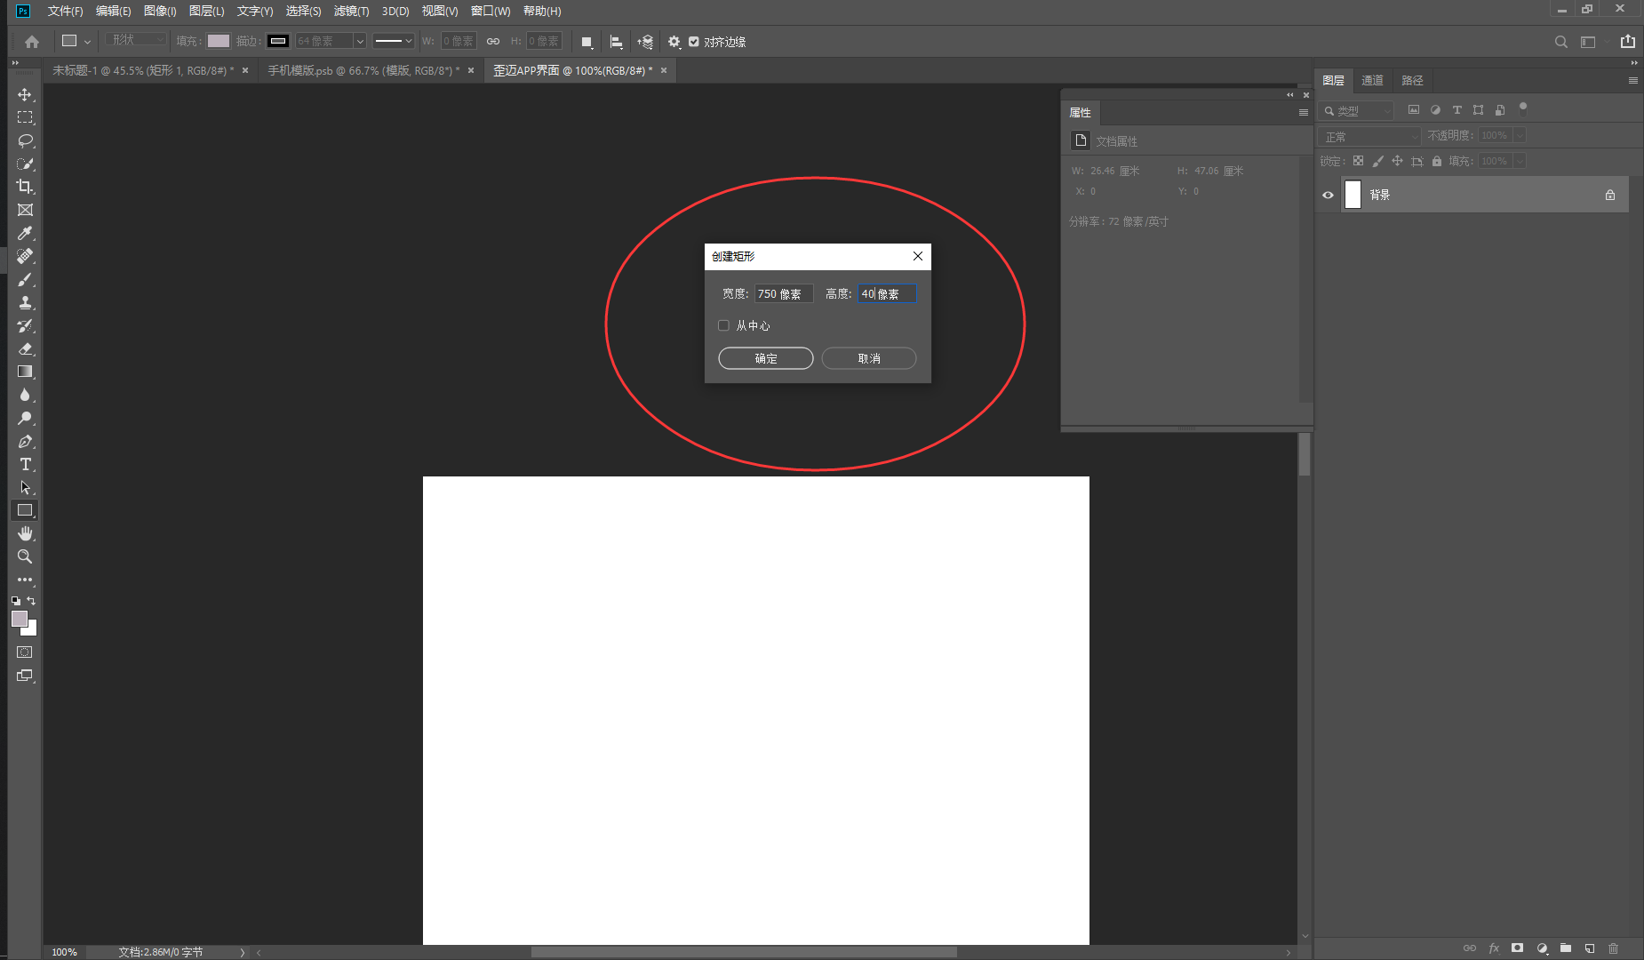Select the Pen tool
This screenshot has width=1644, height=960.
click(x=25, y=441)
